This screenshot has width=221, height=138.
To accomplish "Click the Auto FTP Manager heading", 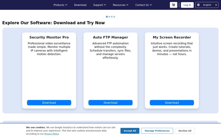I will pos(110,37).
